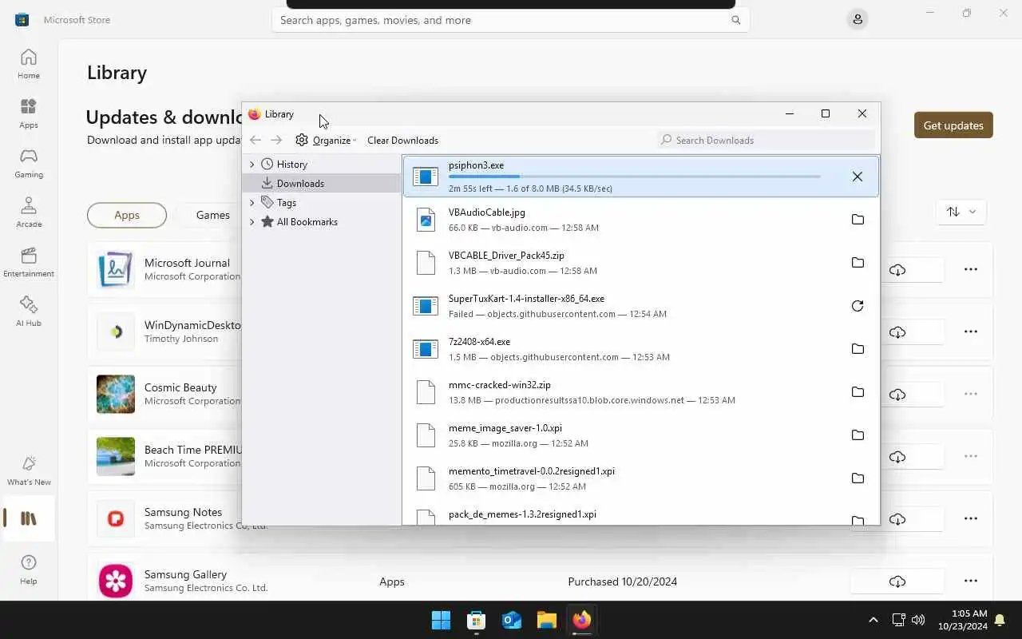Open Help in Microsoft Store

[29, 570]
